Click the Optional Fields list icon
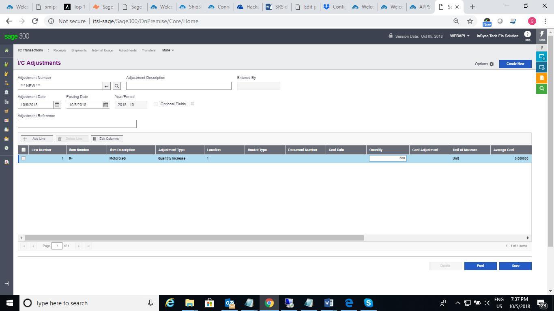554x311 pixels. (192, 104)
